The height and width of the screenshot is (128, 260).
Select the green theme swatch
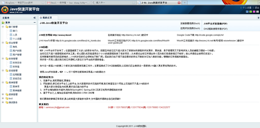pyautogui.click(x=251, y=12)
